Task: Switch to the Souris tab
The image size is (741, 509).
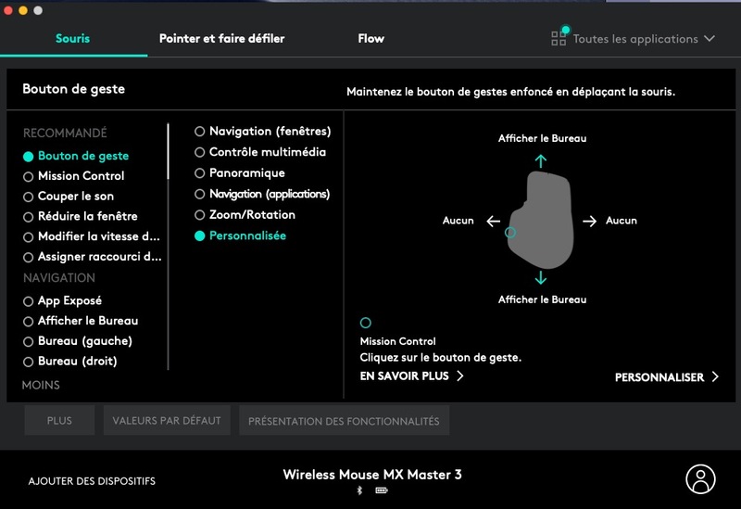Action: (73, 38)
